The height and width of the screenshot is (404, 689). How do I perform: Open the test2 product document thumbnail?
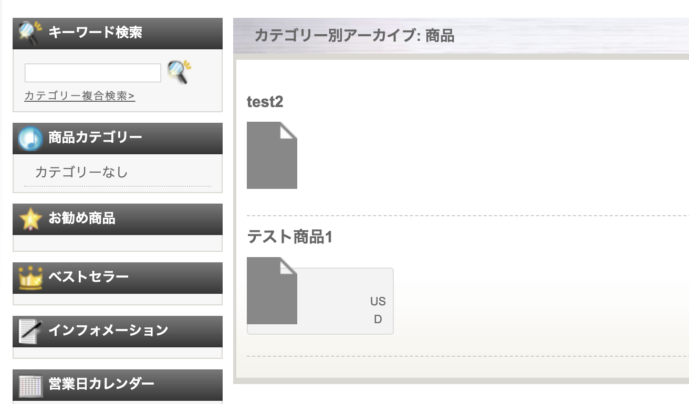click(x=272, y=155)
